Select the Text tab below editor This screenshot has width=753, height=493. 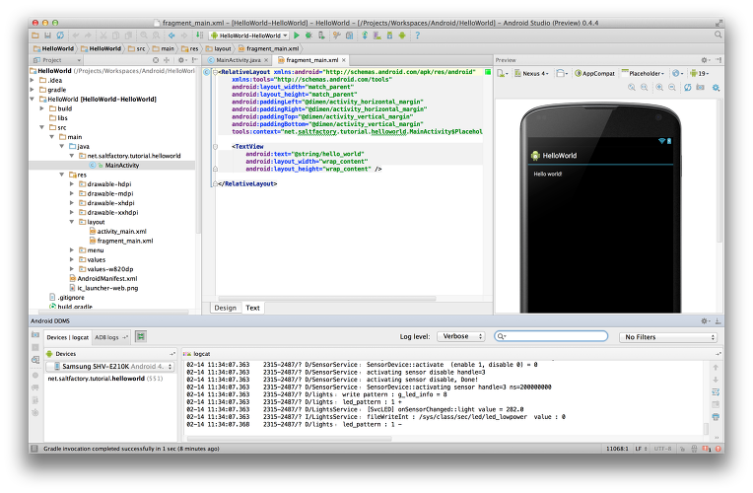tap(252, 308)
